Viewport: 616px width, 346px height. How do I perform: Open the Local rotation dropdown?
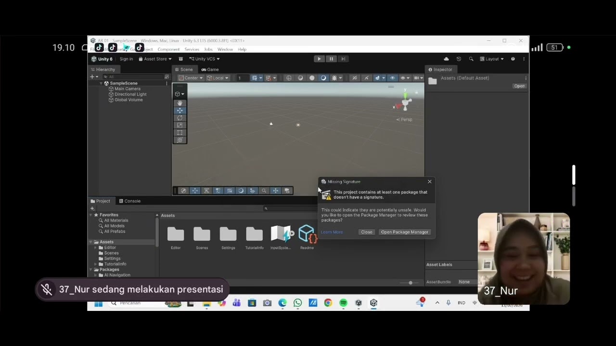tap(218, 78)
